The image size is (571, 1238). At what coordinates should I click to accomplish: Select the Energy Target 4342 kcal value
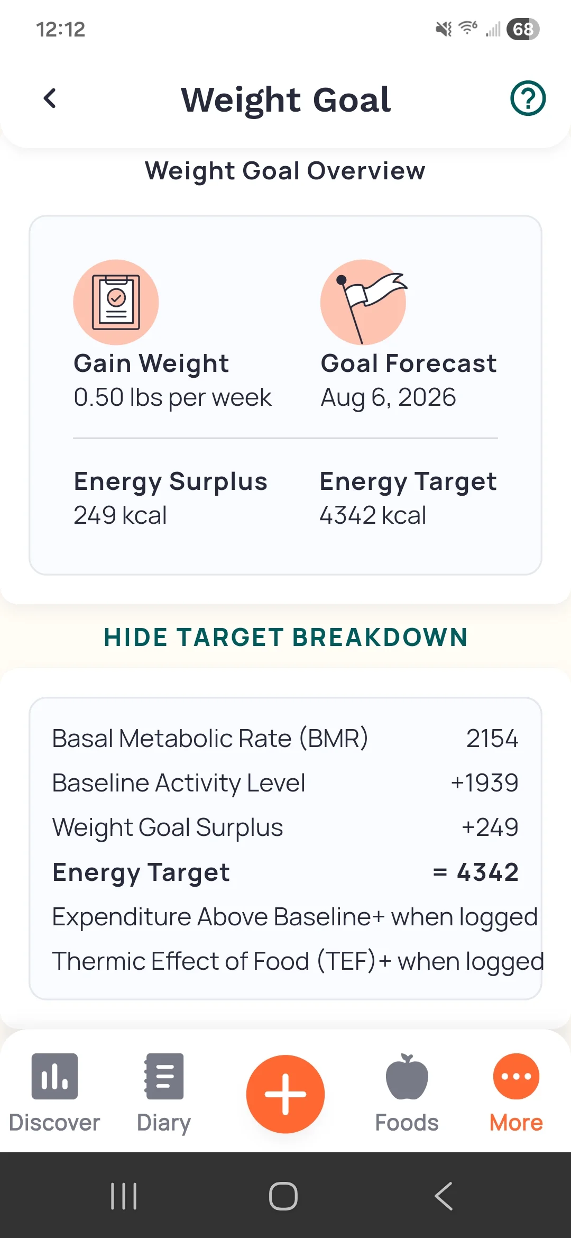373,515
